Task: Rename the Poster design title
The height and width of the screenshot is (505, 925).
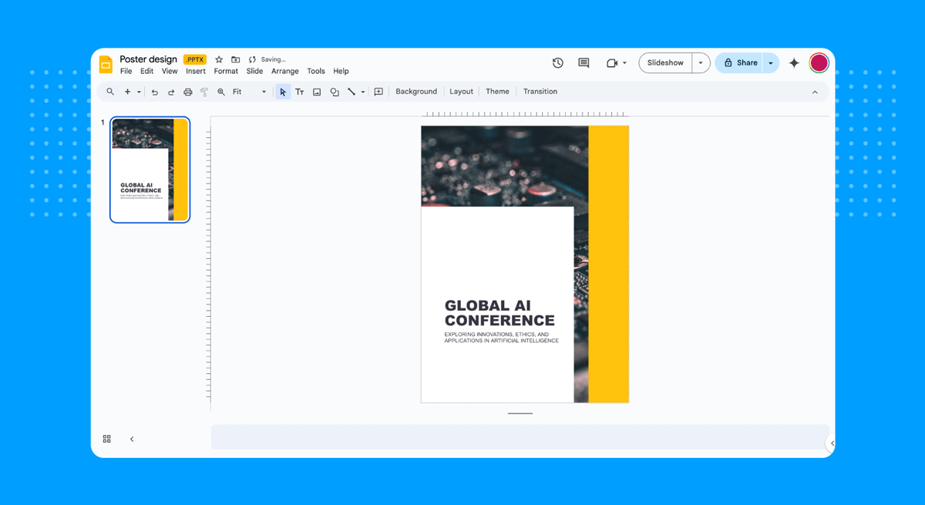Action: pos(149,59)
